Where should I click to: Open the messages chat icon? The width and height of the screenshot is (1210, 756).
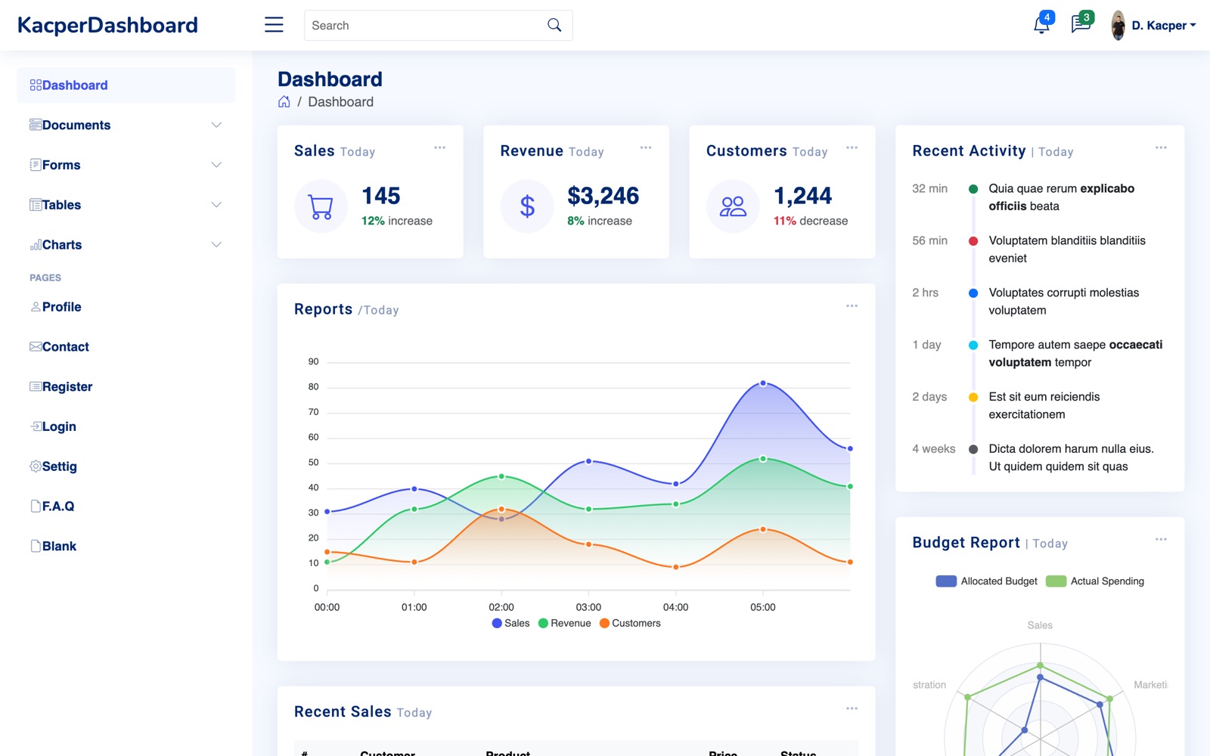pos(1081,25)
